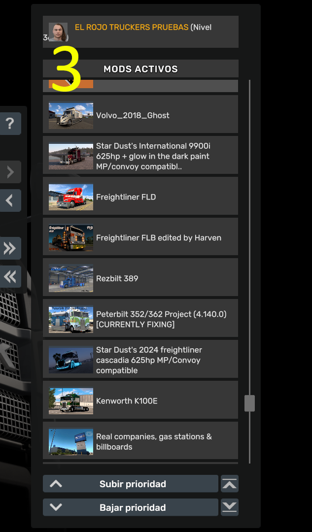Click the mod list scrollbar handle
This screenshot has width=312, height=532.
[x=249, y=403]
